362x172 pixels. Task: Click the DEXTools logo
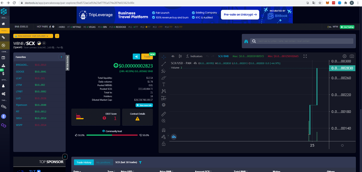tap(4, 12)
